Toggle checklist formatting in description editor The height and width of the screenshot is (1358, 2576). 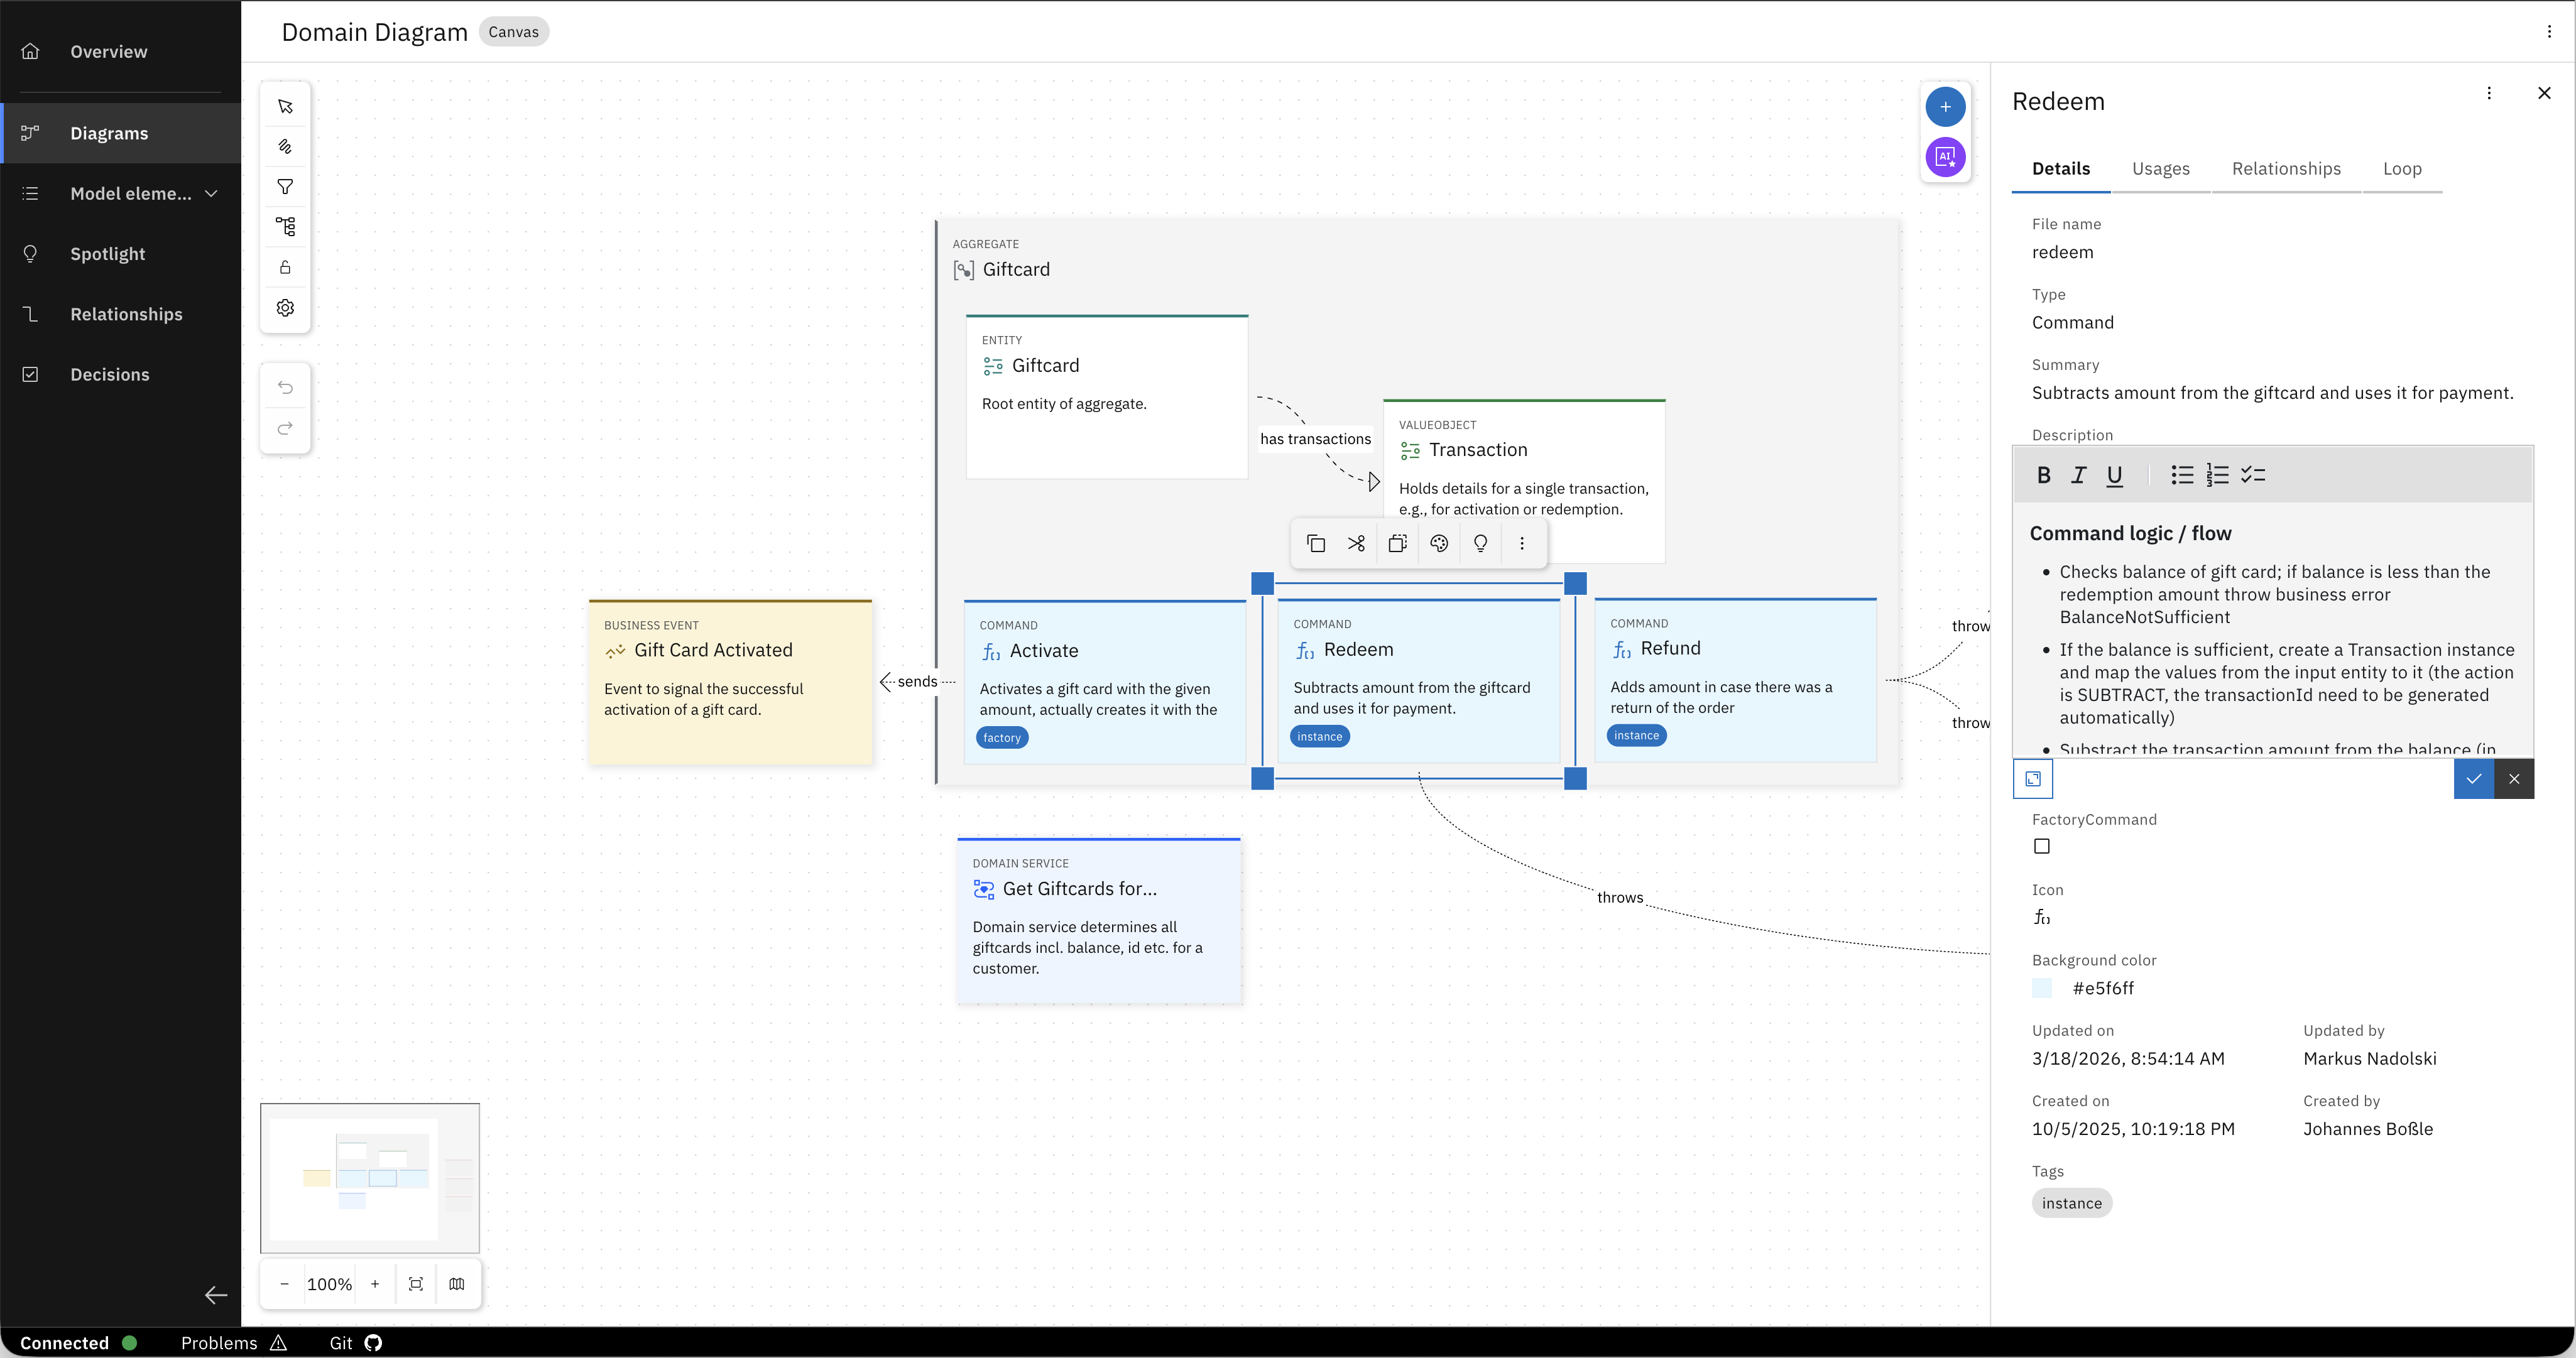point(2253,475)
